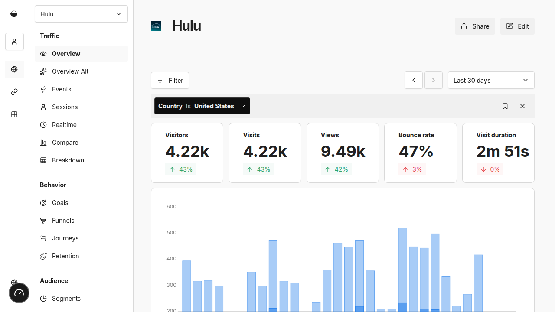Open the Filter button
555x312 pixels.
(170, 80)
